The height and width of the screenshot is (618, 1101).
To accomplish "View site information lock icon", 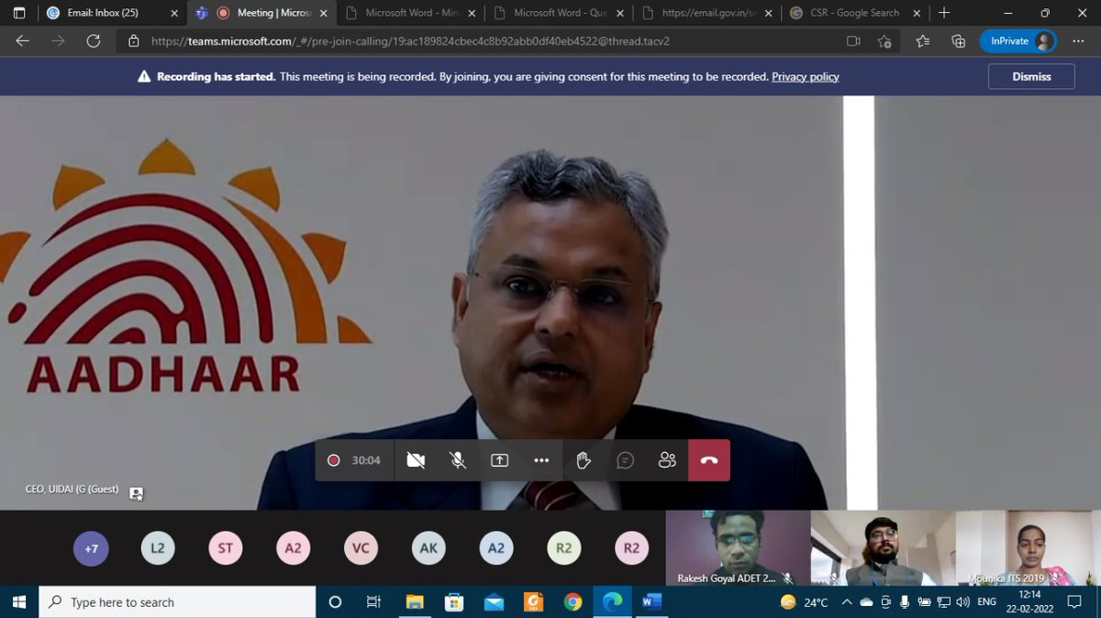I will [134, 41].
